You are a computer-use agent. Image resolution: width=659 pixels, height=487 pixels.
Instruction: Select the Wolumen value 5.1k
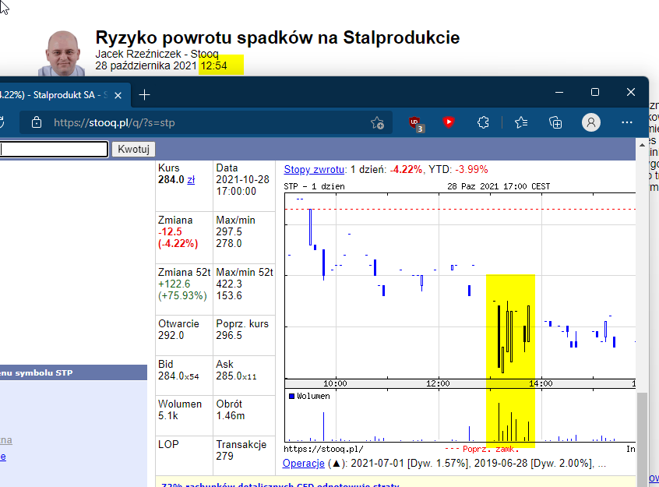click(168, 415)
